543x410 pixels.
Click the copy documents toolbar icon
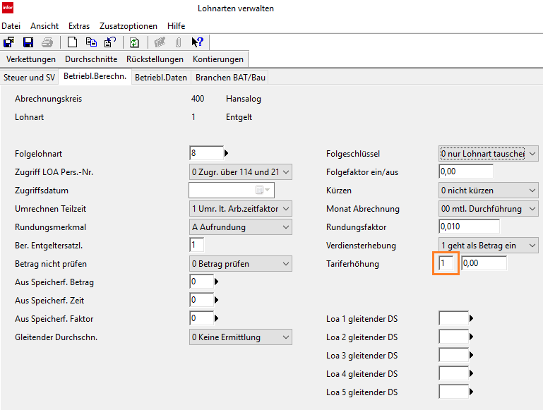click(91, 42)
